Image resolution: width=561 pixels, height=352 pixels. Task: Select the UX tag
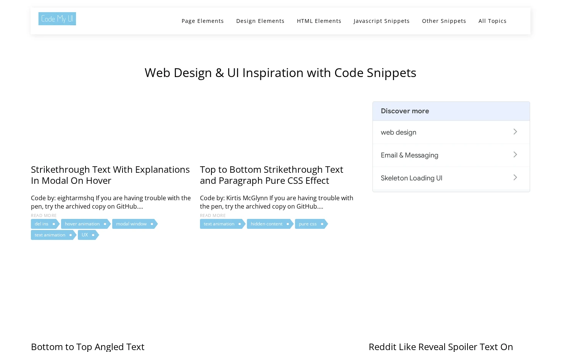88,235
